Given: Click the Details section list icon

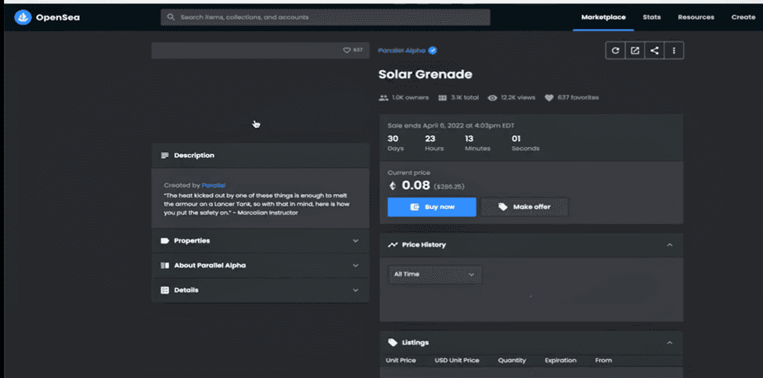Looking at the screenshot, I should pos(164,290).
